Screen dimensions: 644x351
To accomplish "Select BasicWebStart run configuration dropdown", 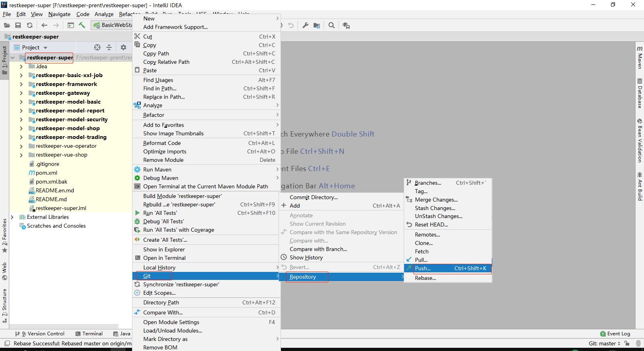I will point(113,25).
